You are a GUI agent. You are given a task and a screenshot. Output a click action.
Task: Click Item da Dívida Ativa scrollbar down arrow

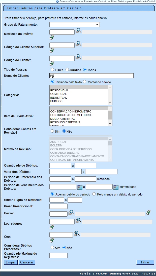pyautogui.click(x=110, y=124)
